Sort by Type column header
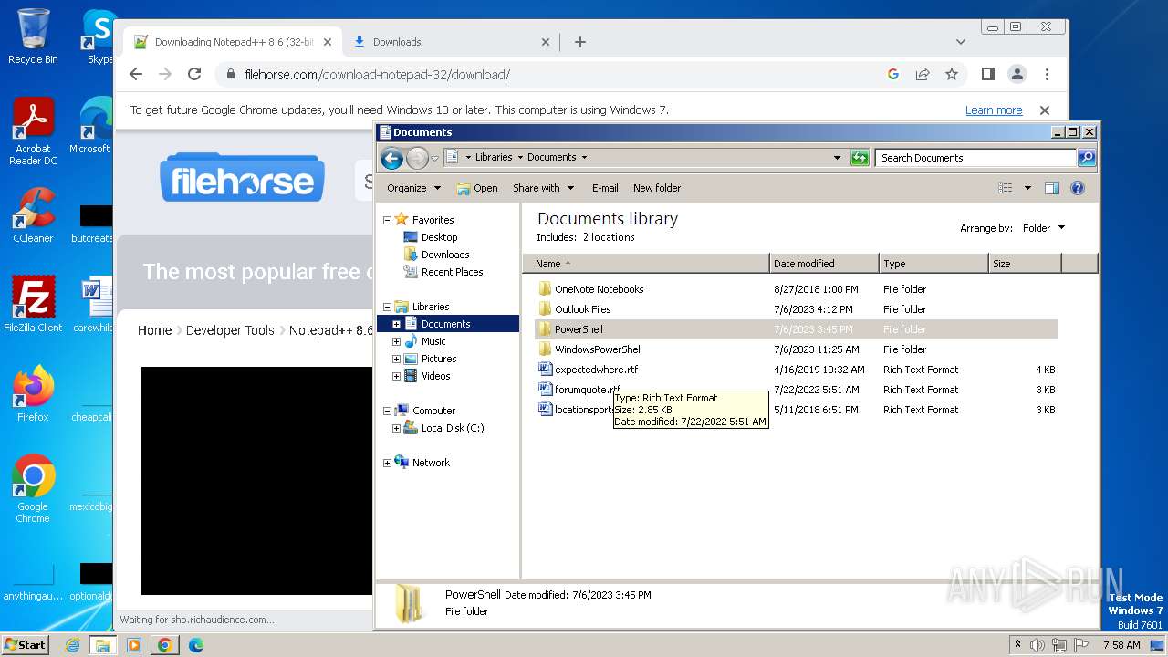This screenshot has height=657, width=1168. tap(933, 264)
